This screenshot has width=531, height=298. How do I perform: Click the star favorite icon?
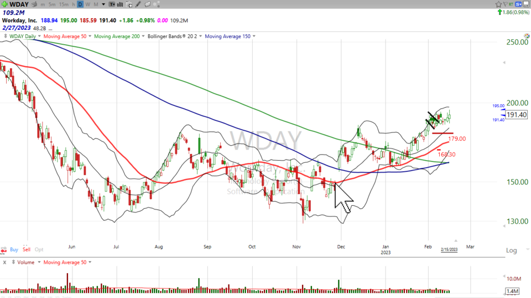[x=498, y=4]
